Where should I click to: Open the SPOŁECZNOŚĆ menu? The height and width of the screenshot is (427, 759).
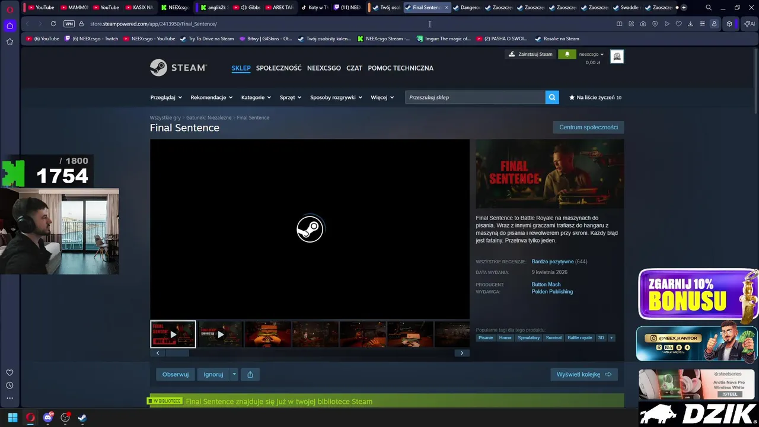point(279,68)
